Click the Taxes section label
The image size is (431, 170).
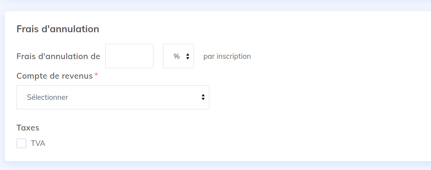tap(28, 127)
